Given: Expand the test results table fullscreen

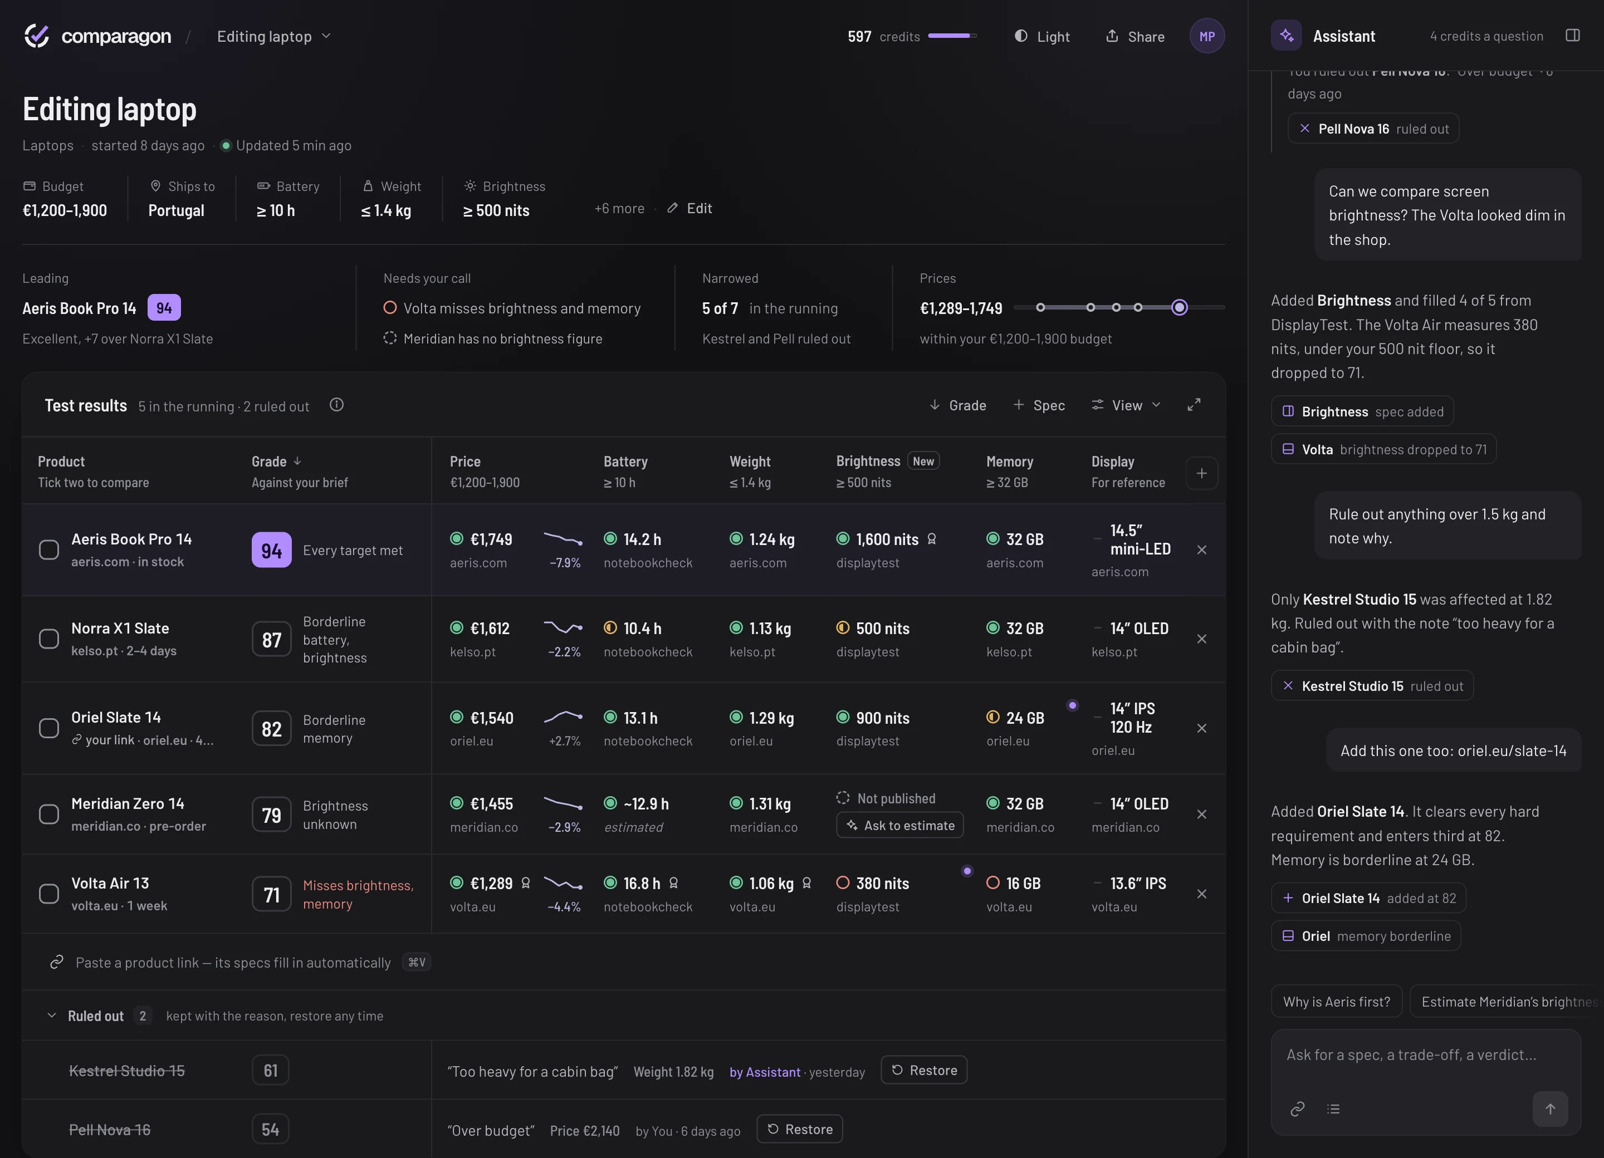Looking at the screenshot, I should pos(1193,404).
